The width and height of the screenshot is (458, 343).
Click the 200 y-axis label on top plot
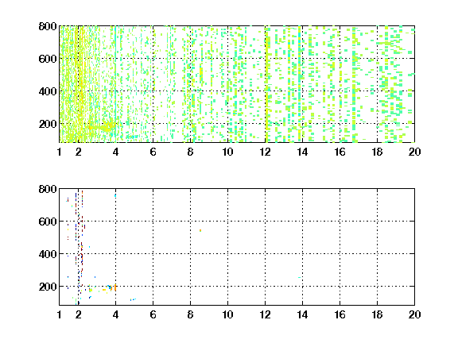pos(48,124)
